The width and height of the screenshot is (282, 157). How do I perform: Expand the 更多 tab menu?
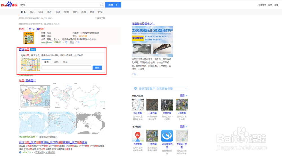click(x=101, y=12)
